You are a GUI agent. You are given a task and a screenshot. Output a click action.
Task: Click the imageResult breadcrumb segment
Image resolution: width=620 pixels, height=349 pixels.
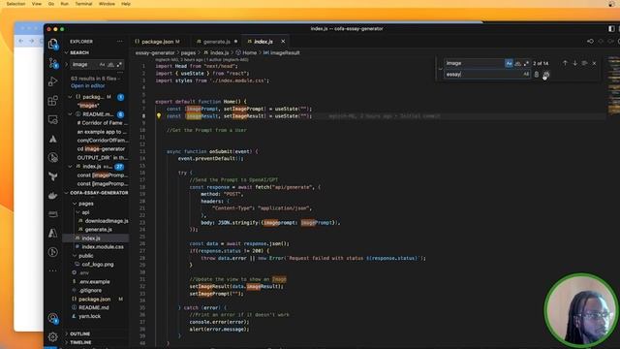[285, 52]
